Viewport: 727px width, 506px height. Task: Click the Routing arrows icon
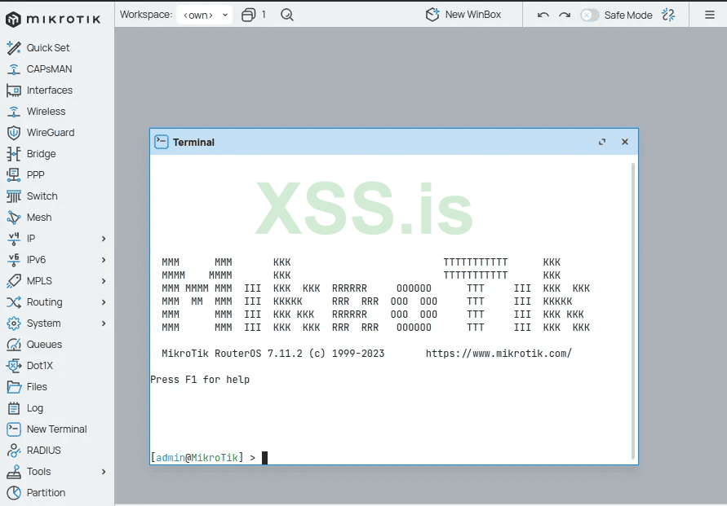[x=14, y=302]
